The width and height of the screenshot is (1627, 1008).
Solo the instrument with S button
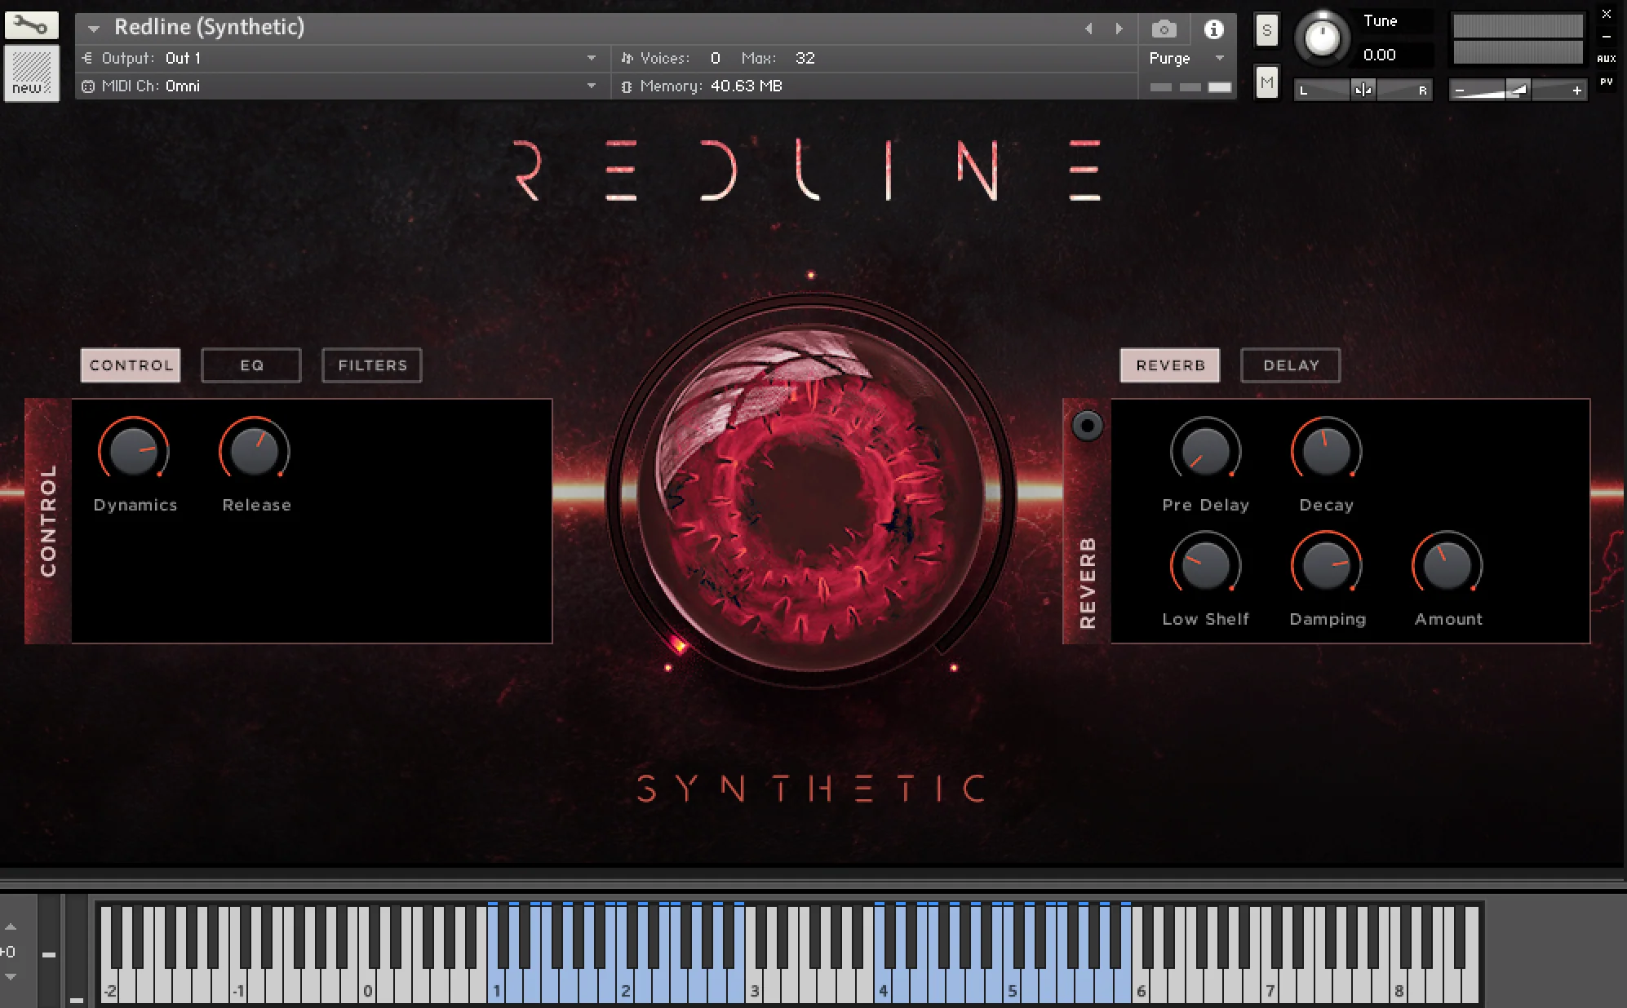1266,31
